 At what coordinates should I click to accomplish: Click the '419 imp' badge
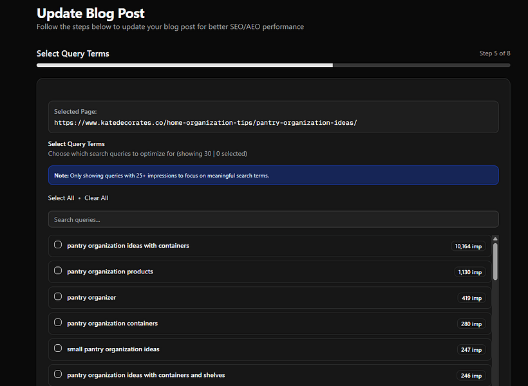click(x=471, y=298)
